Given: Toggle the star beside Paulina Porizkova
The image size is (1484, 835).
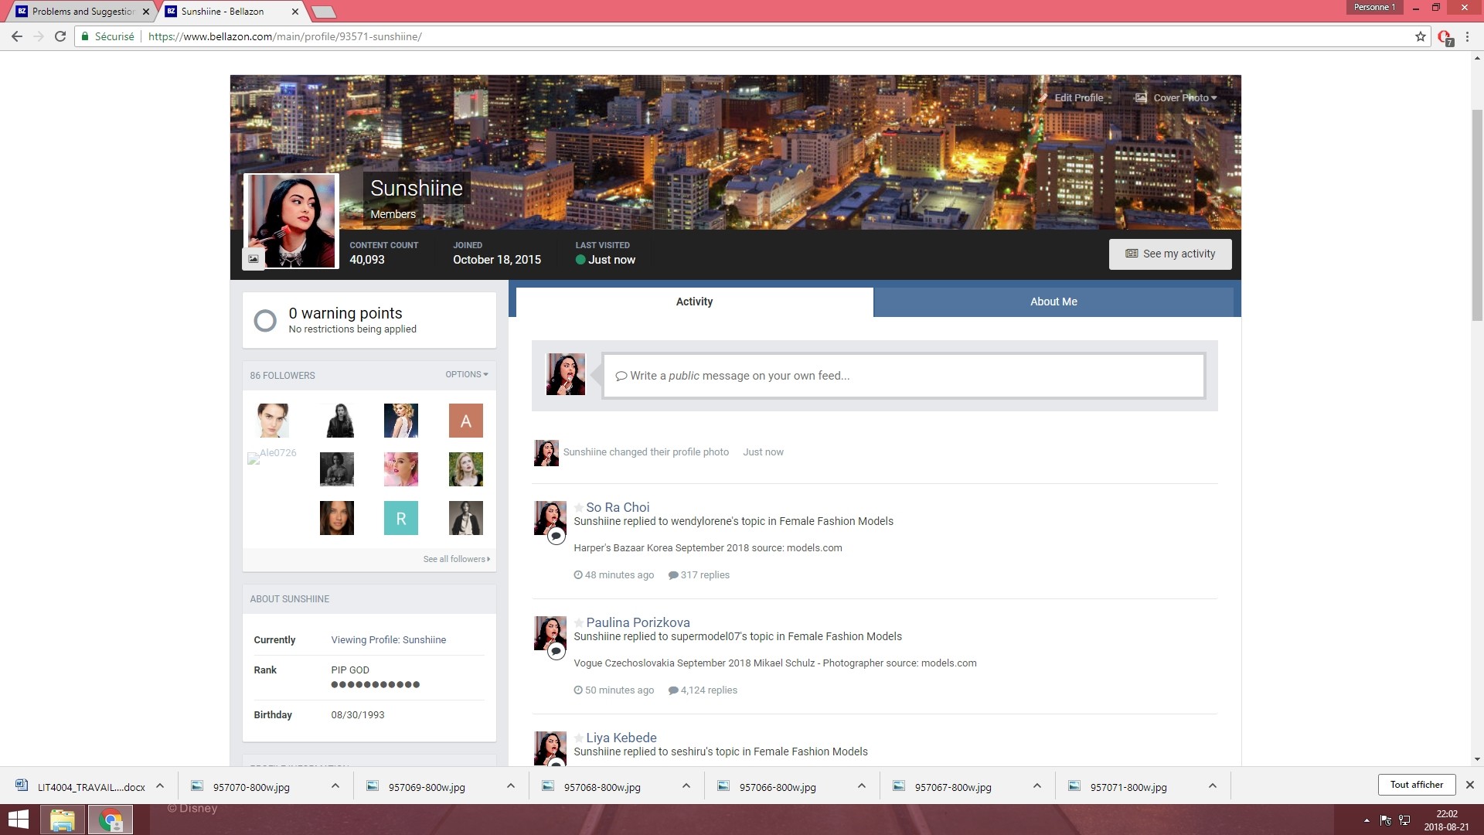Looking at the screenshot, I should pos(578,623).
